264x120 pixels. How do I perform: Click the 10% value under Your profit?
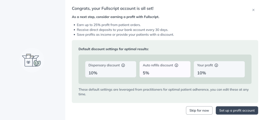tap(202, 73)
